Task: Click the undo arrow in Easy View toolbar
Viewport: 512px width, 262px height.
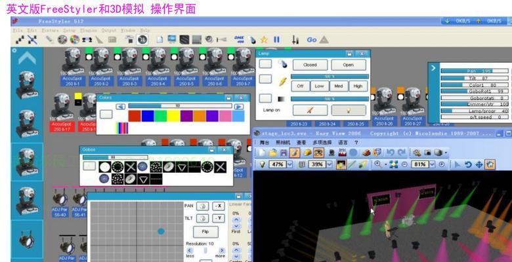Action: point(390,153)
